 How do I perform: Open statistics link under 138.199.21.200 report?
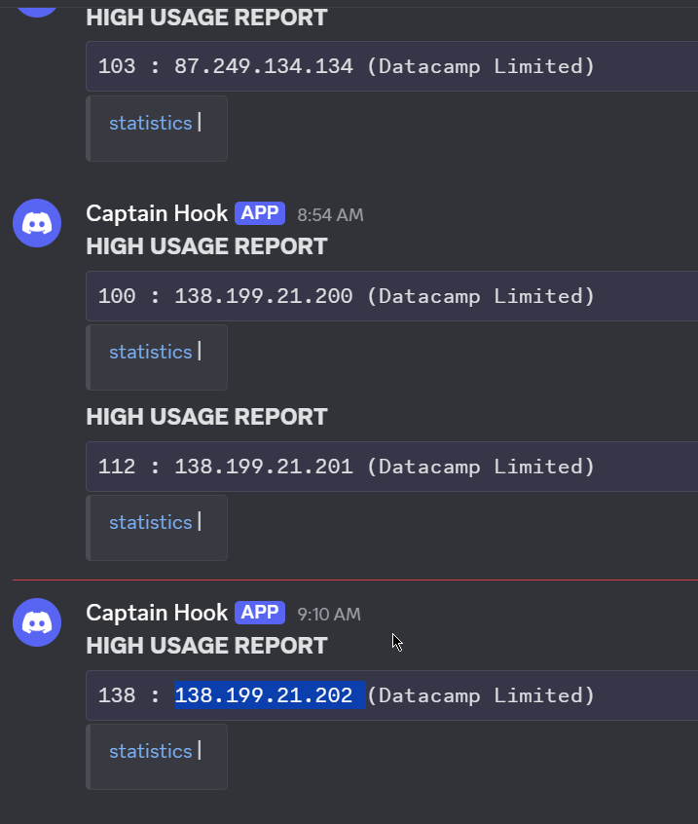(x=150, y=352)
